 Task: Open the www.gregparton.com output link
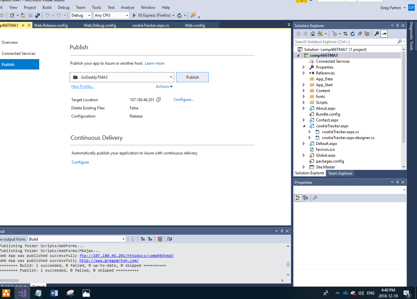[109, 260]
